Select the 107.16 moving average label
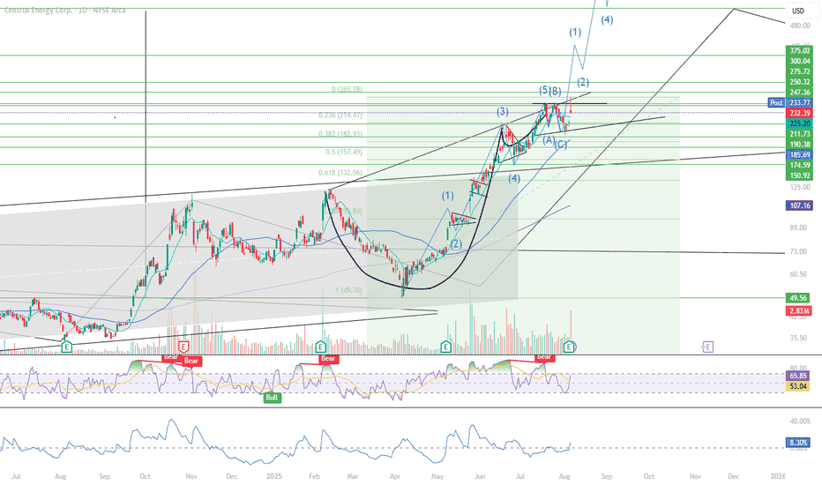This screenshot has width=822, height=485. (799, 205)
